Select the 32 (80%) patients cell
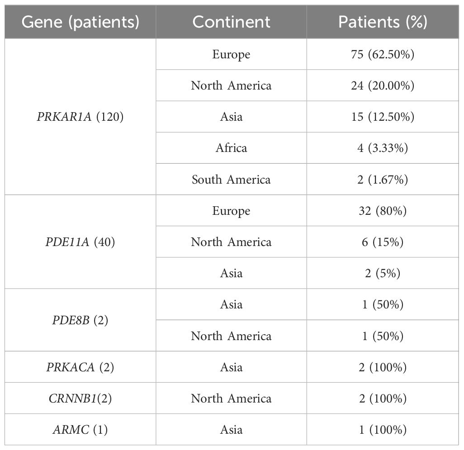Image resolution: width=464 pixels, height=450 pixels. point(383,211)
